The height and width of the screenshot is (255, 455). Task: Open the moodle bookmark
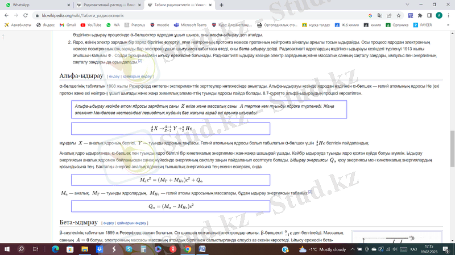[160, 25]
